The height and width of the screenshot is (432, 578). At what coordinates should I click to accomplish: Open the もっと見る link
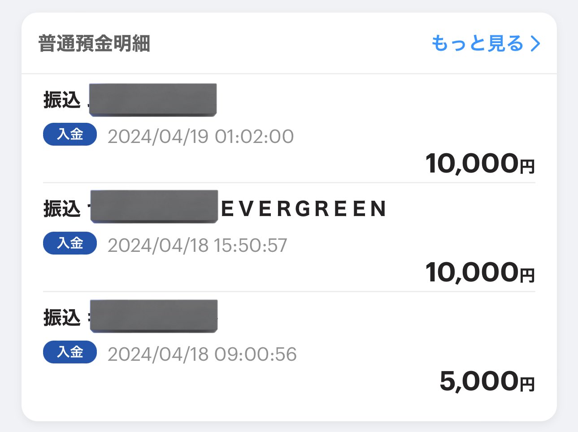pyautogui.click(x=486, y=44)
